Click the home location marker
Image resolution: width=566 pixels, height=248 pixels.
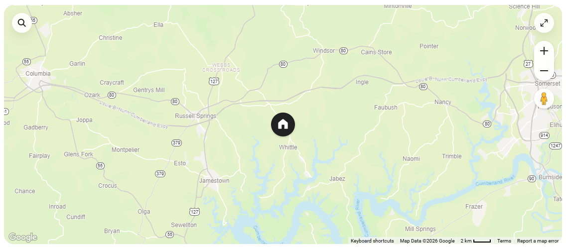click(283, 124)
